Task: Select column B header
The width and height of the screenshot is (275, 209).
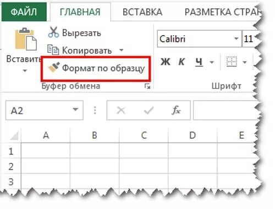Action: pos(95,135)
